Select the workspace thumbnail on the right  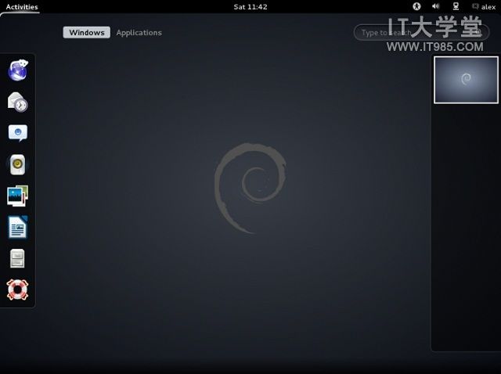click(x=466, y=80)
